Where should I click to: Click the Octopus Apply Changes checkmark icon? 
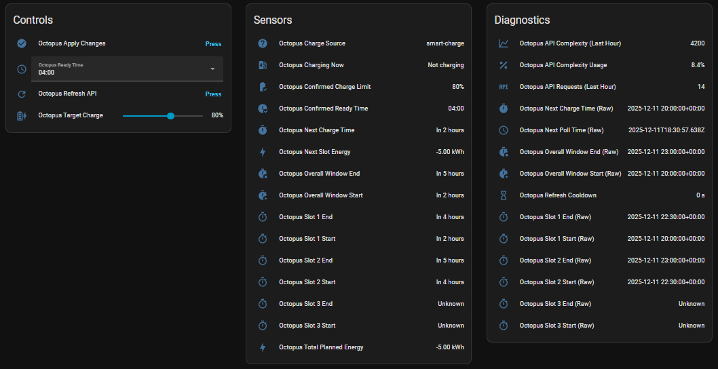(x=22, y=43)
